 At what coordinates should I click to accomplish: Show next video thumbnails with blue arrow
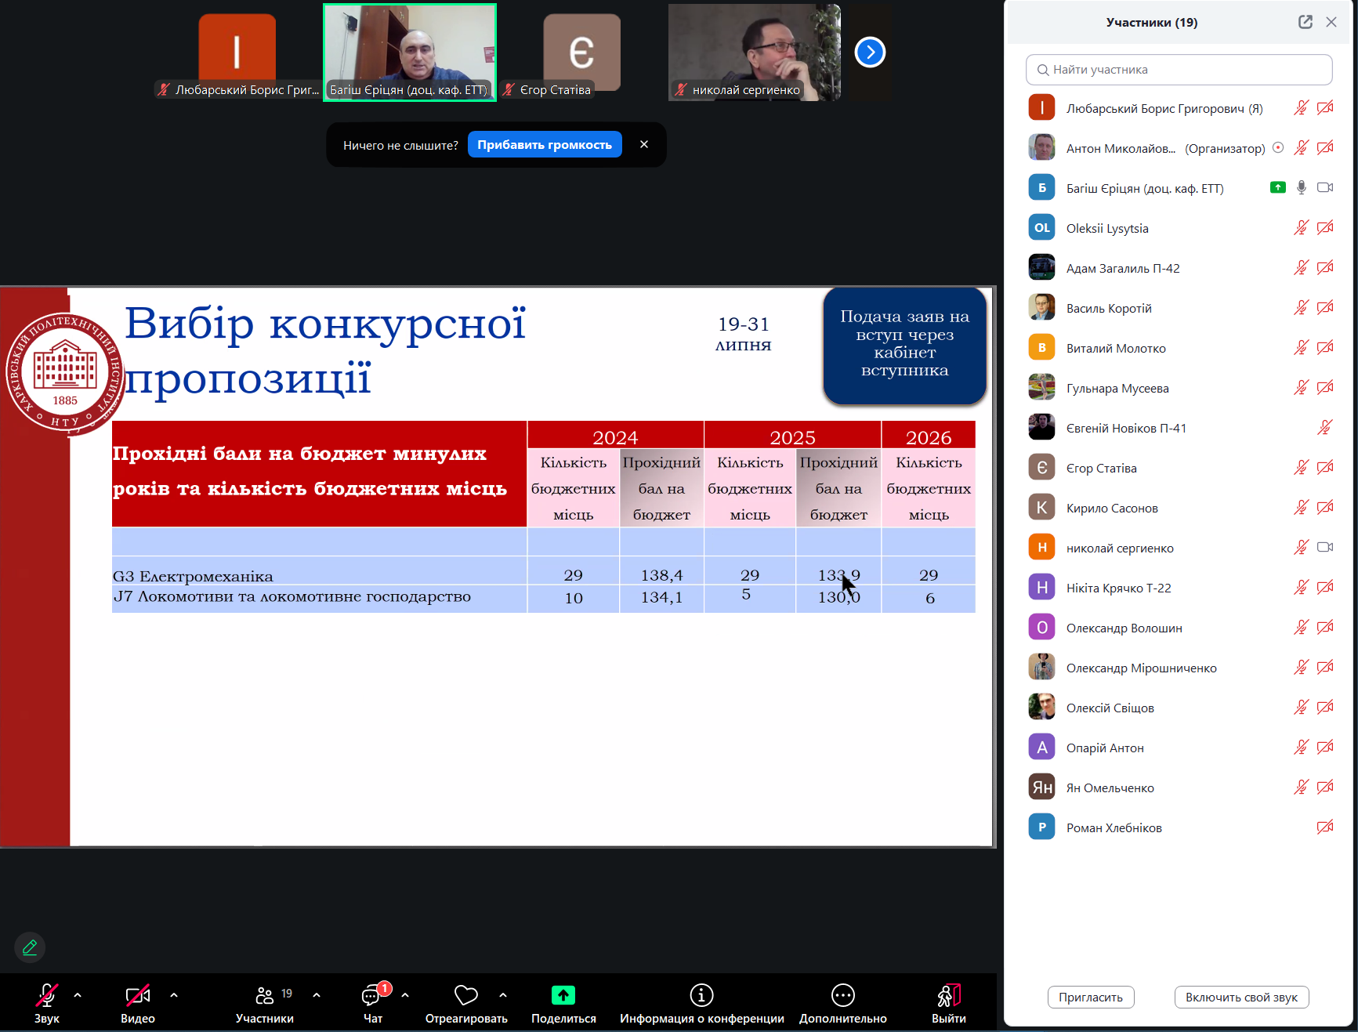[x=870, y=53]
